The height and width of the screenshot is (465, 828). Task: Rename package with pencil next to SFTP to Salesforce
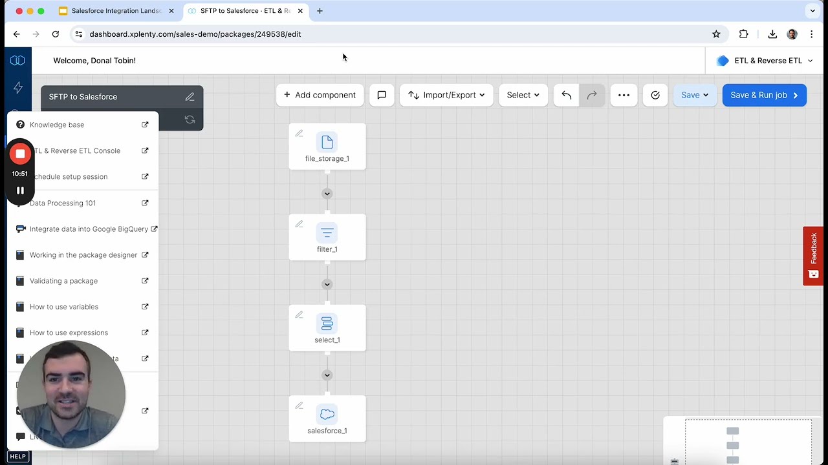coord(190,97)
